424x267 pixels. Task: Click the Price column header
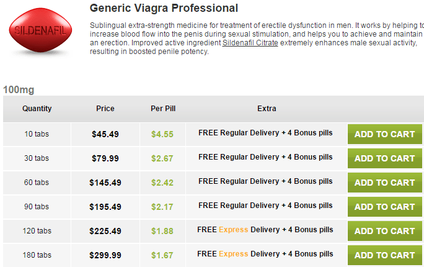click(105, 108)
